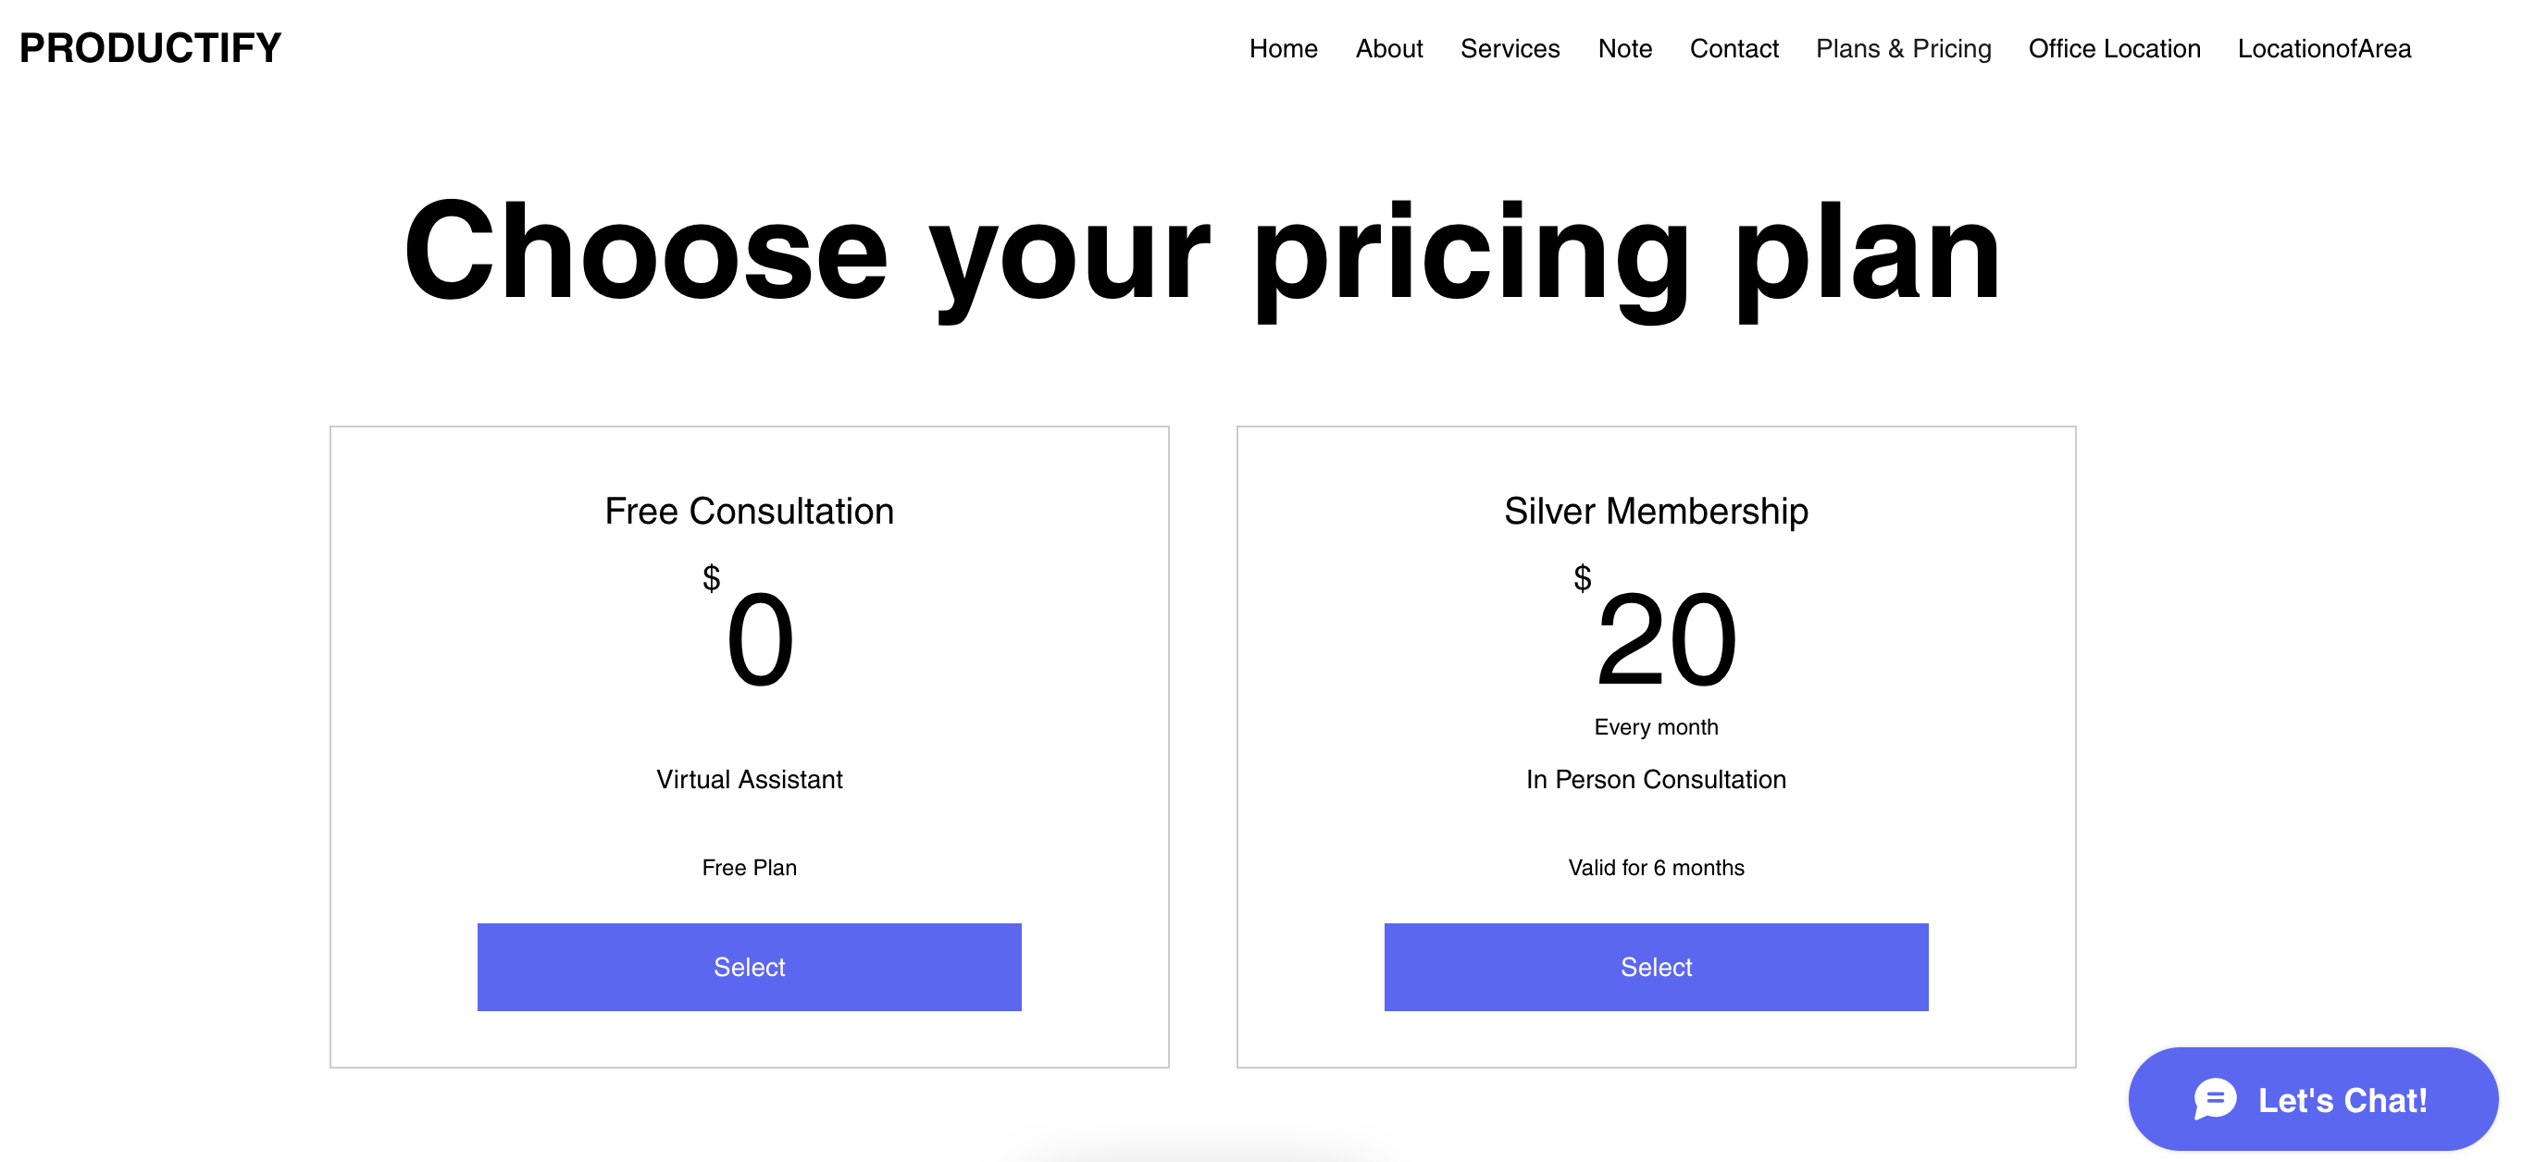Click the Silver Membership plan title
The image size is (2523, 1162).
coord(1655,510)
